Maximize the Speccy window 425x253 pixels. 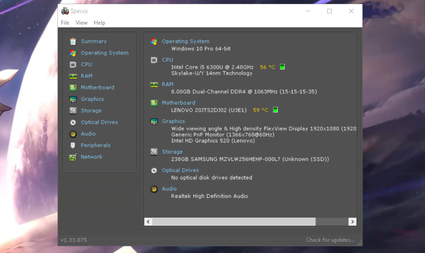(x=329, y=11)
